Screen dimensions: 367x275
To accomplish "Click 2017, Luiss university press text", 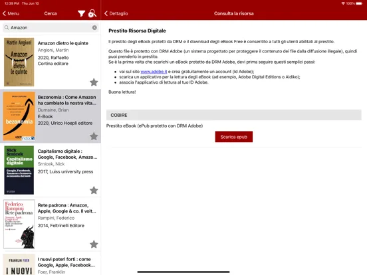I will [x=65, y=171].
